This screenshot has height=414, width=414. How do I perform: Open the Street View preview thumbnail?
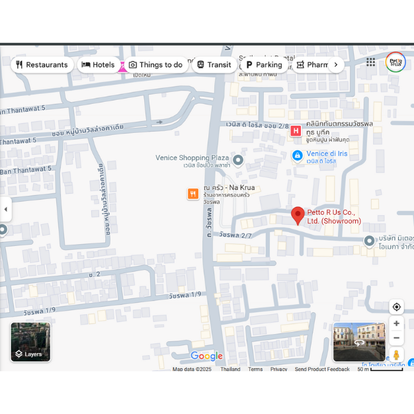click(x=358, y=342)
